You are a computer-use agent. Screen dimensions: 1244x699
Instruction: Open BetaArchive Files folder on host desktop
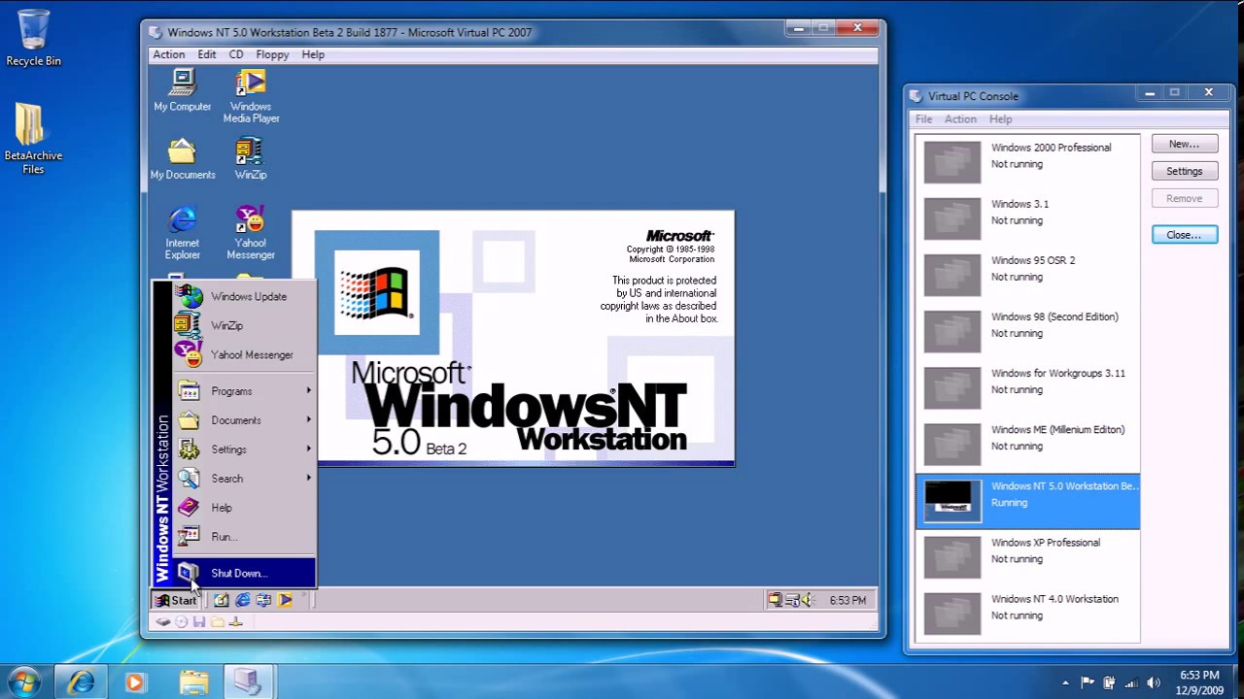point(33,139)
